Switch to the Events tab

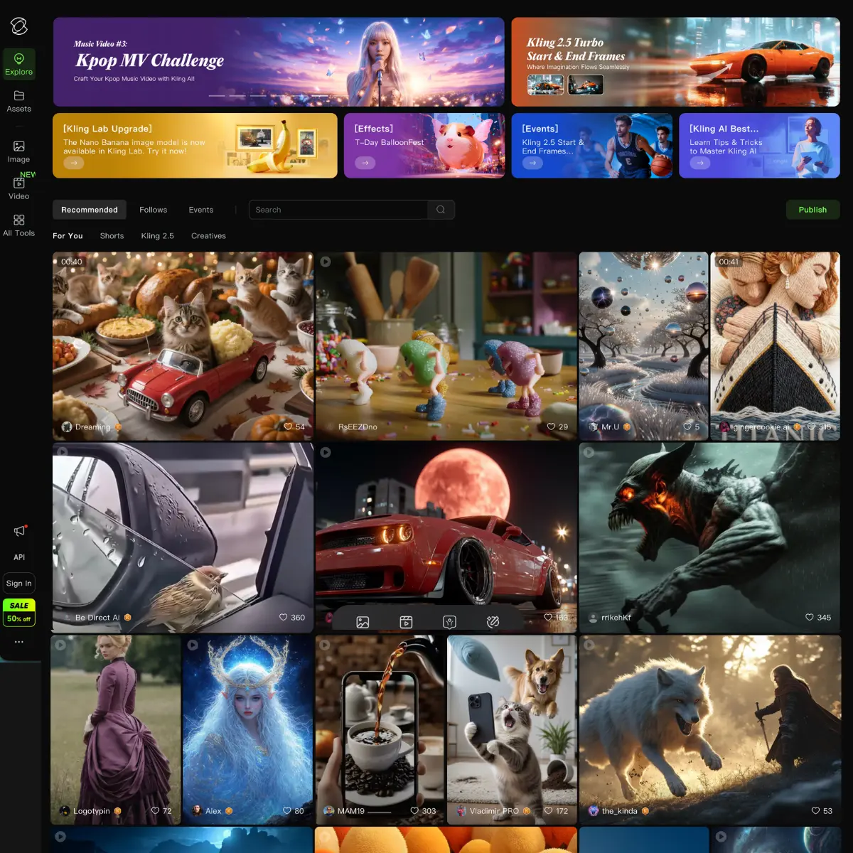click(x=200, y=210)
